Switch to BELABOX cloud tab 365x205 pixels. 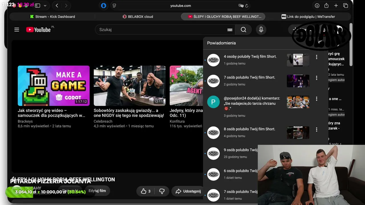[138, 17]
